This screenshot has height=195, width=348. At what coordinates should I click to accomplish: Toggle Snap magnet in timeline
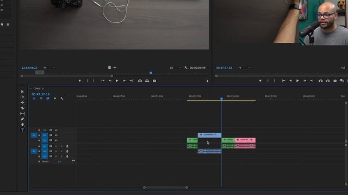[x=41, y=99]
